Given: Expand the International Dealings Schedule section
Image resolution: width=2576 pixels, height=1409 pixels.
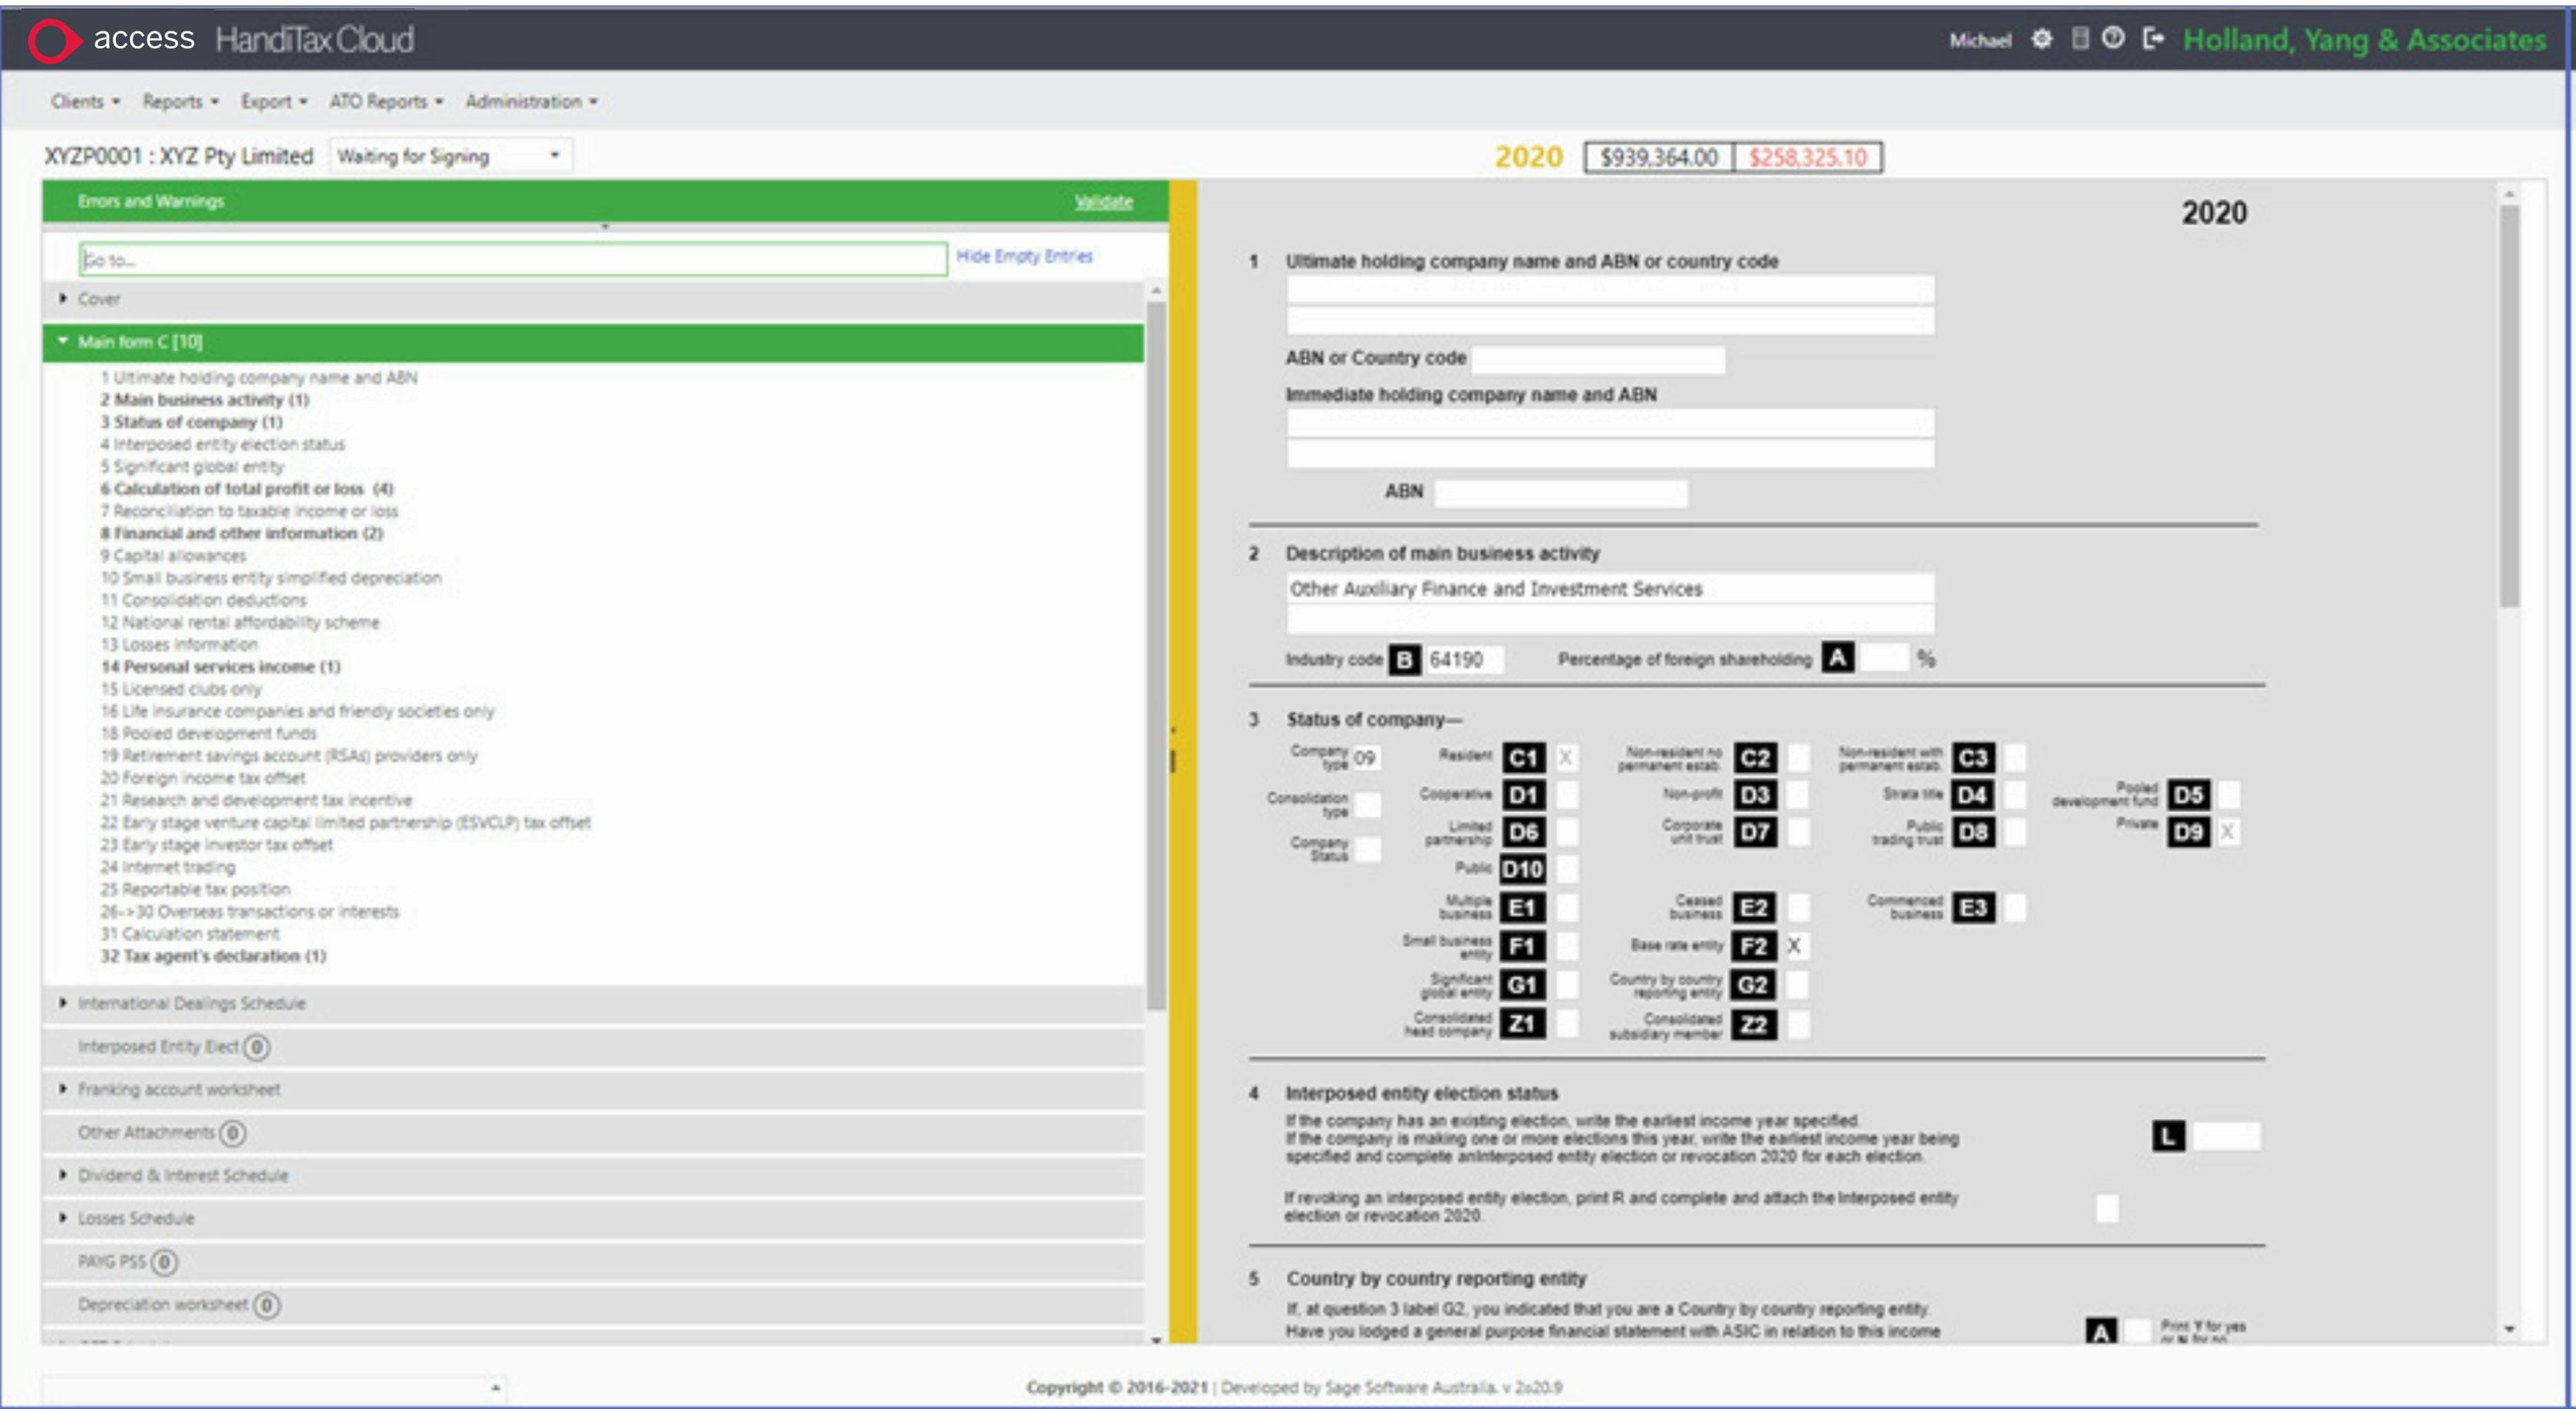Looking at the screenshot, I should click(x=192, y=1004).
